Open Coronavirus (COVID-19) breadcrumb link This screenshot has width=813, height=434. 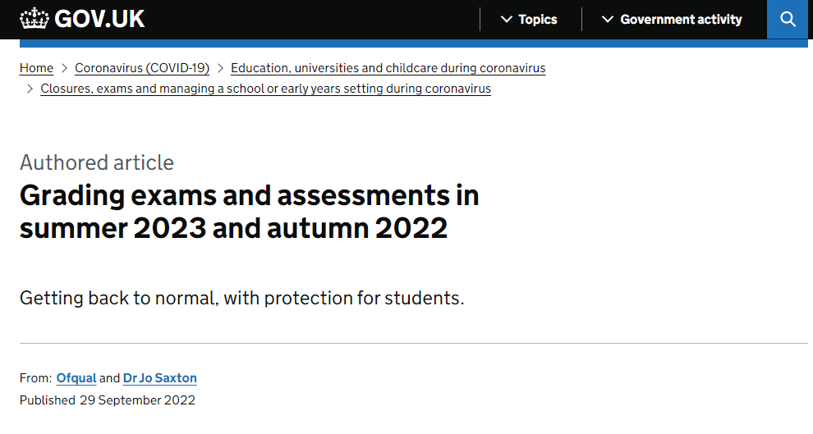142,68
